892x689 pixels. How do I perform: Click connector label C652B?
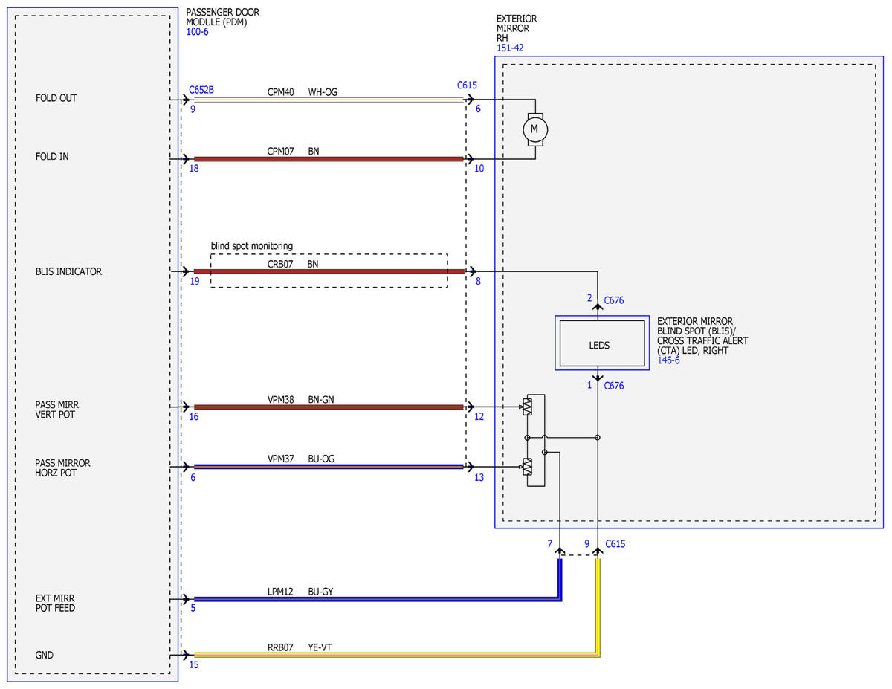click(201, 89)
